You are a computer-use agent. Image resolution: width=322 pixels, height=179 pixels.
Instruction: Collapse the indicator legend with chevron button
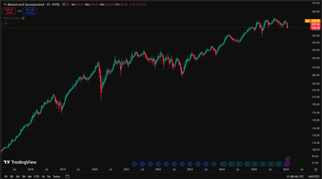[6, 23]
